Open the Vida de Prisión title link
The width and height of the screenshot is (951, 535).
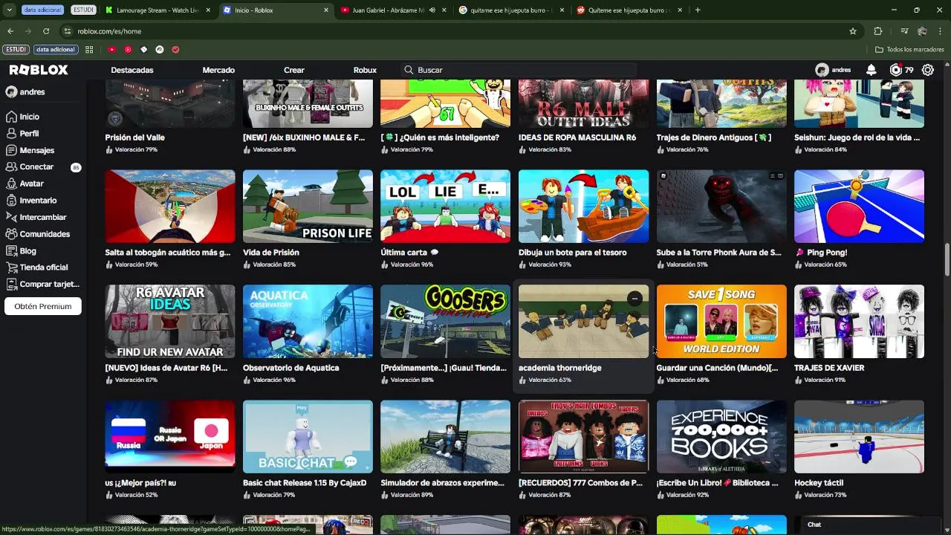[x=270, y=253]
